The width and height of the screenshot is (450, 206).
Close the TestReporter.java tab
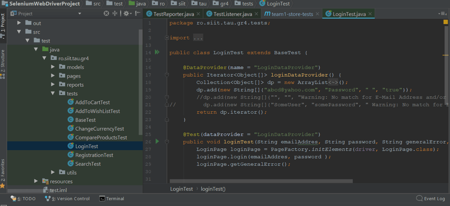[x=198, y=14]
